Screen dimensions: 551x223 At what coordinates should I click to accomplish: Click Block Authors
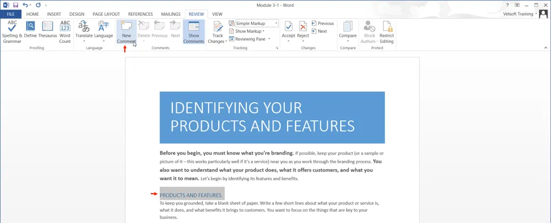click(x=370, y=32)
